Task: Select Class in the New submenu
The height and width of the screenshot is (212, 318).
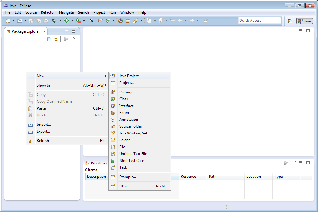Action: coord(140,99)
